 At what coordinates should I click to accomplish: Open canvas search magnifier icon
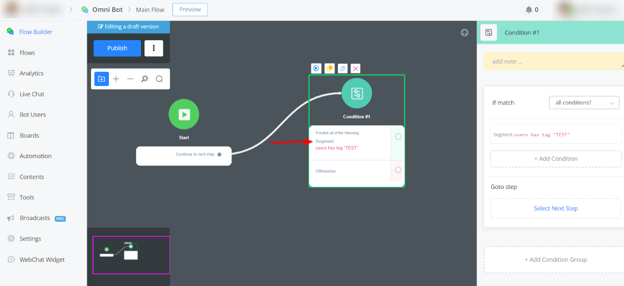(159, 79)
